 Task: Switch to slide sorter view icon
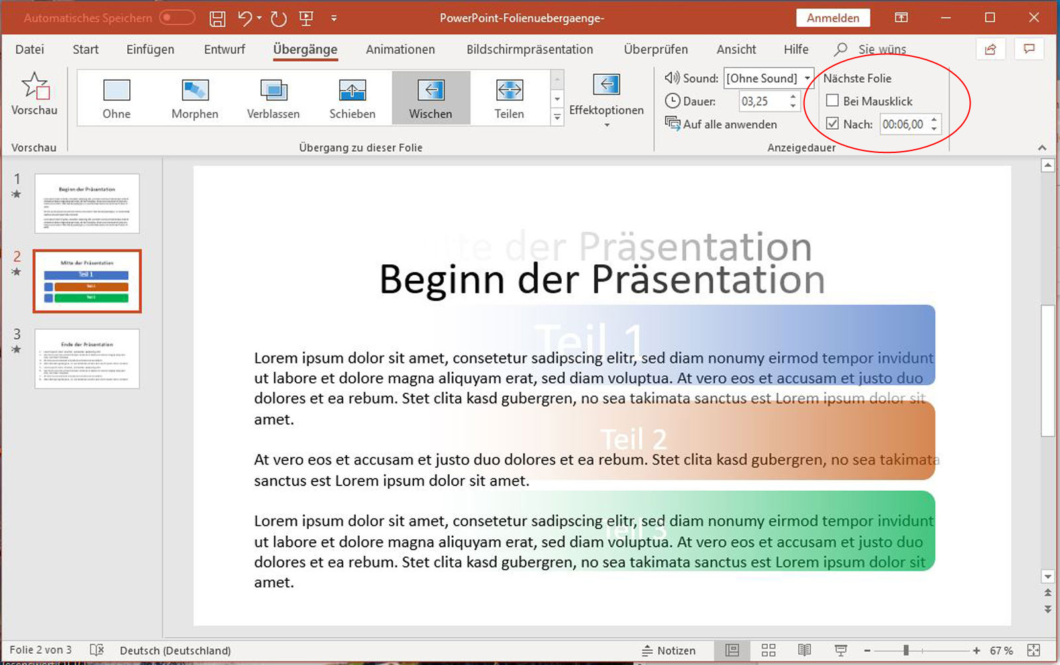pos(768,650)
